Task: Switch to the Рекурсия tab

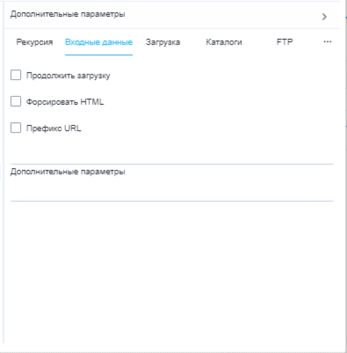Action: pos(34,42)
